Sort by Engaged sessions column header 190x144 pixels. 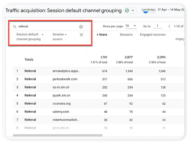click(153, 34)
